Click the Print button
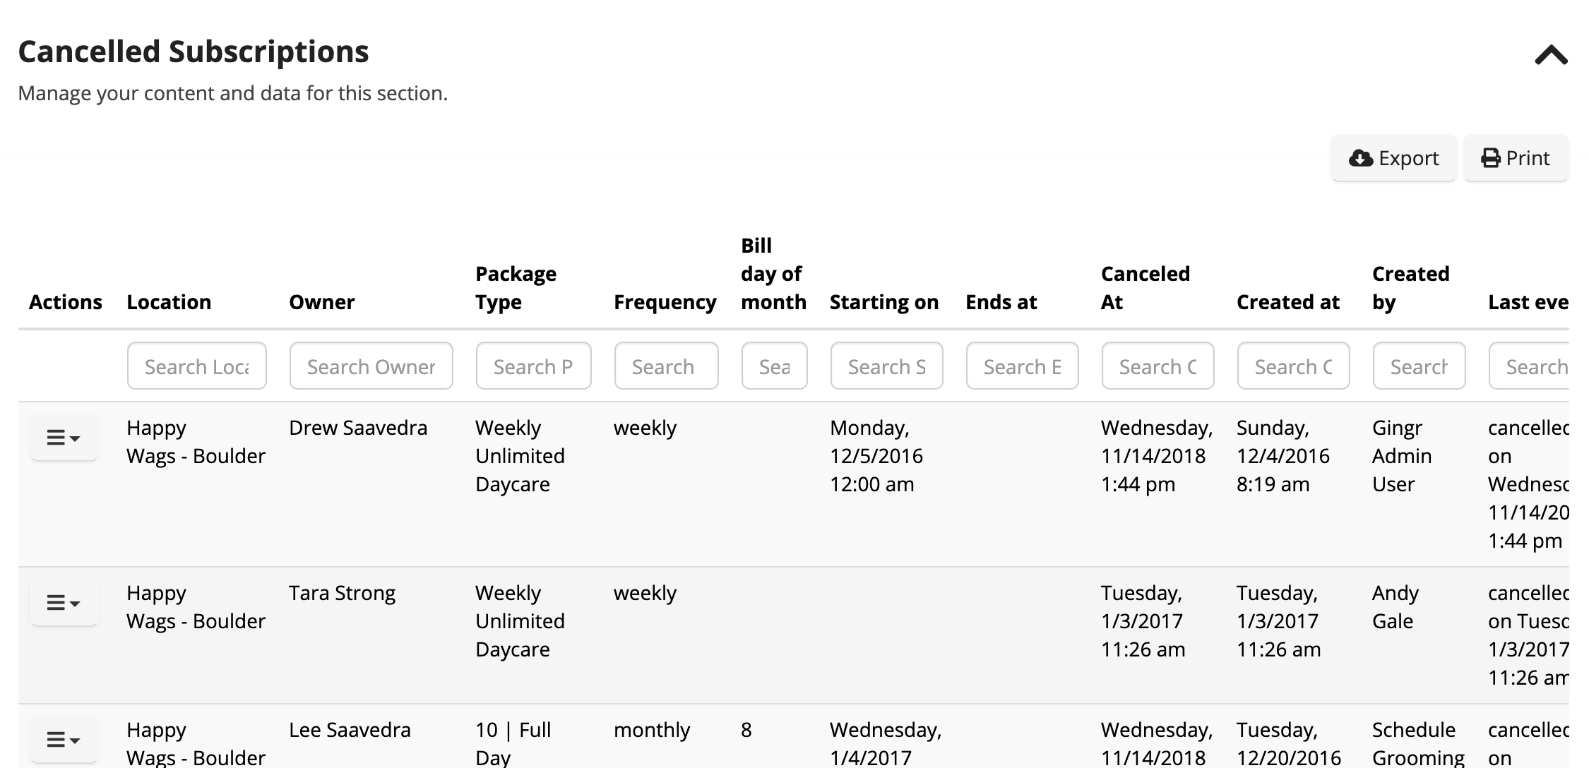Viewport: 1589px width, 768px height. (1516, 157)
